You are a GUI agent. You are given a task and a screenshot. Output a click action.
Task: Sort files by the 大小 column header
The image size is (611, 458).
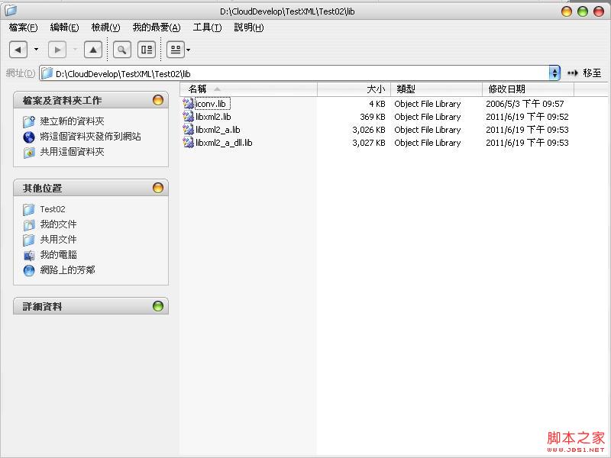354,89
